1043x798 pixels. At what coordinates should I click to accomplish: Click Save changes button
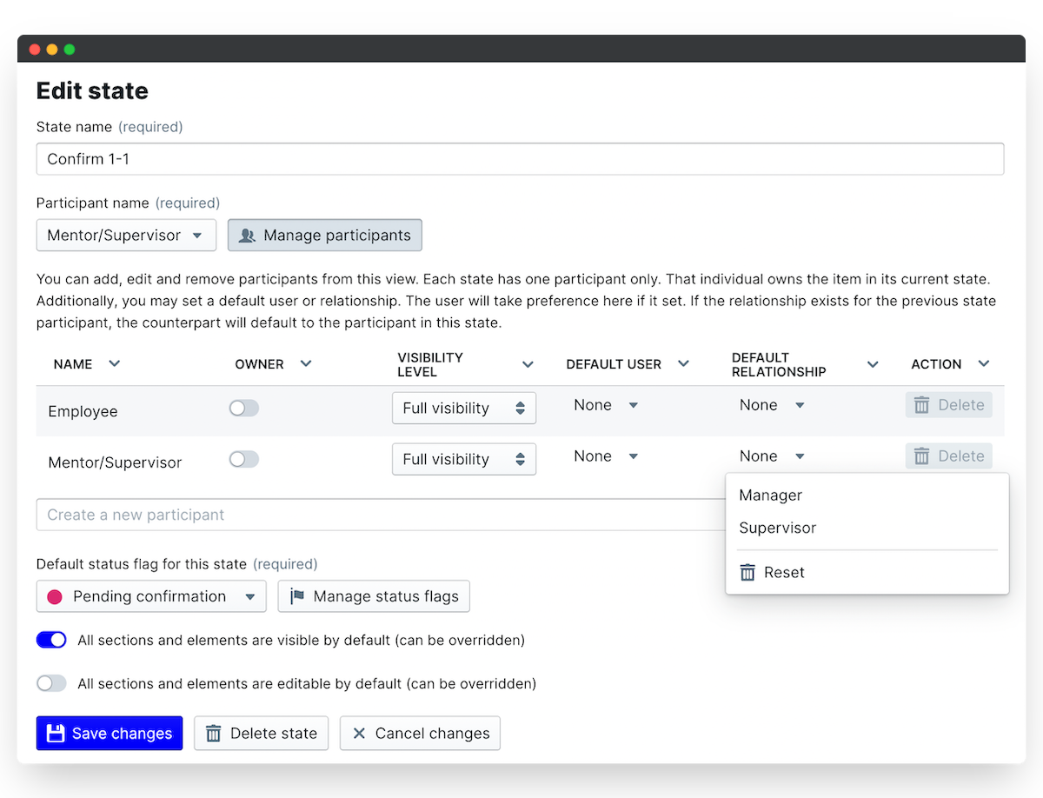110,734
